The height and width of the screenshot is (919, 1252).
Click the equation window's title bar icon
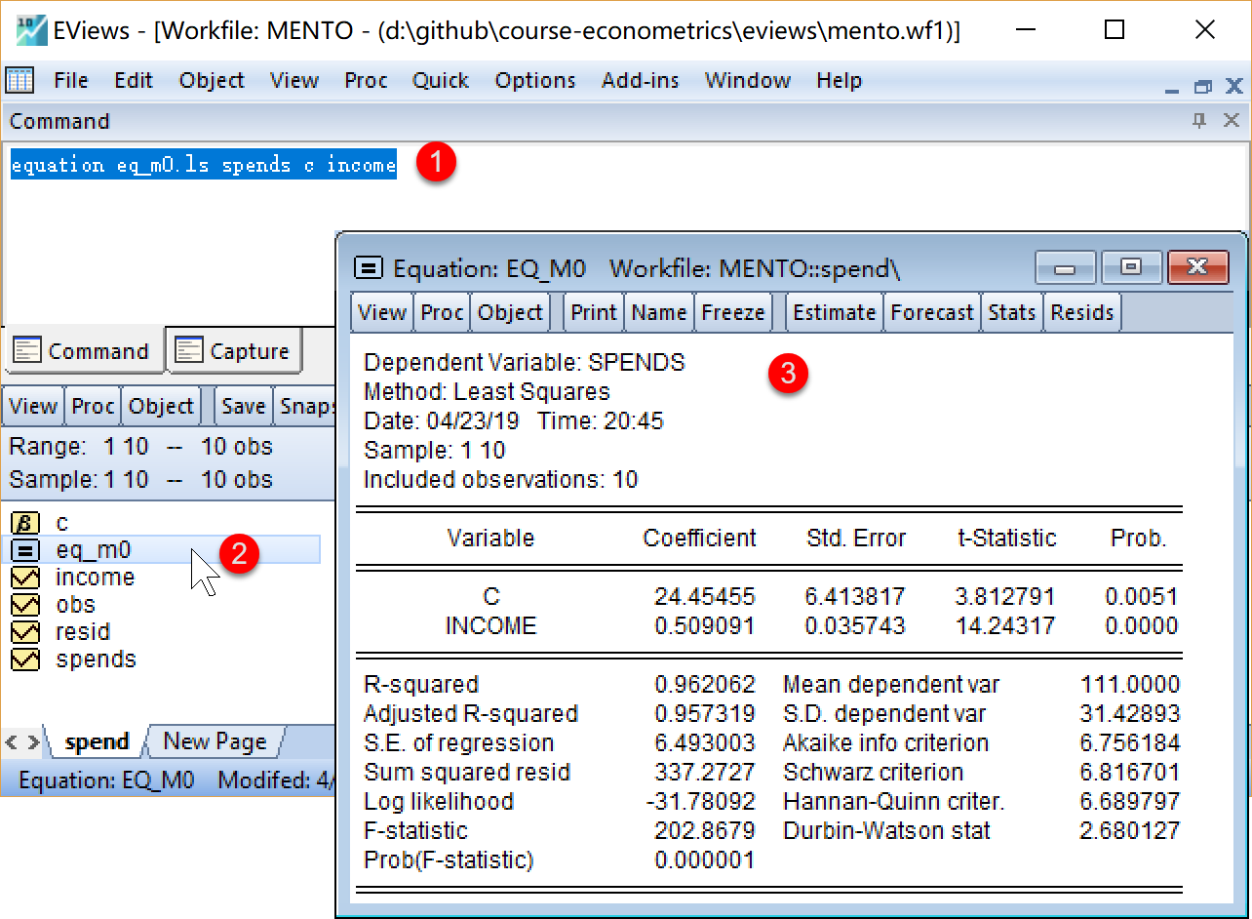point(369,267)
